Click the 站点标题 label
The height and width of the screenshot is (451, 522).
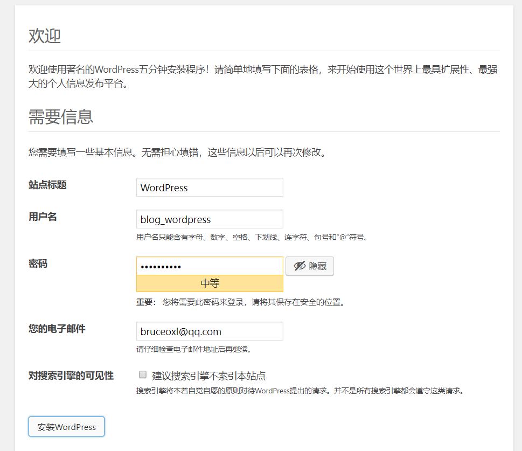coord(47,185)
